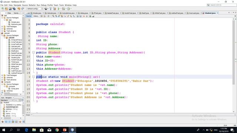Open the Refactor menu
This screenshot has height=133, width=237.
[x=32, y=5]
